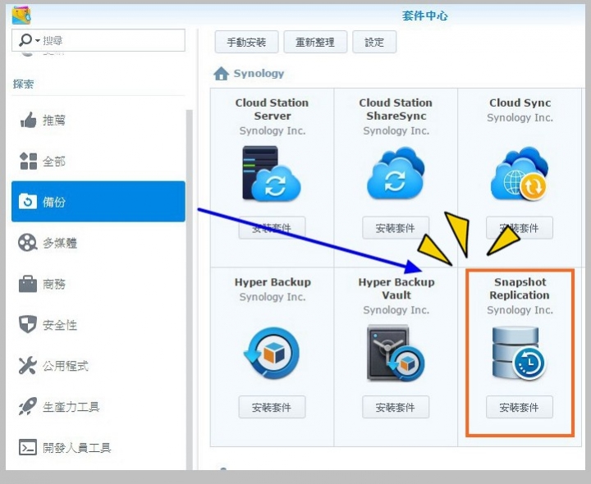Select the 全部 grid icon
The width and height of the screenshot is (591, 484).
(x=28, y=162)
